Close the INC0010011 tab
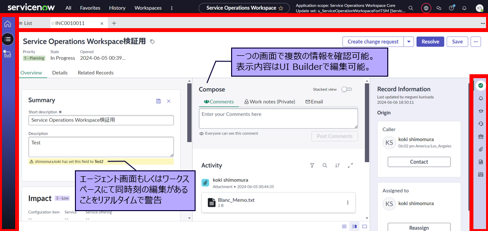 tap(102, 23)
